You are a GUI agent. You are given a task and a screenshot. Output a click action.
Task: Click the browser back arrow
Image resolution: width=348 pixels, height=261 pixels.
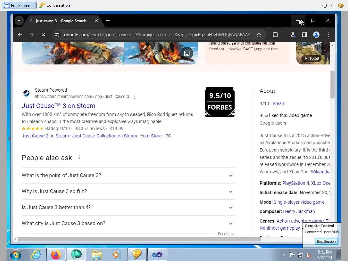pos(20,35)
